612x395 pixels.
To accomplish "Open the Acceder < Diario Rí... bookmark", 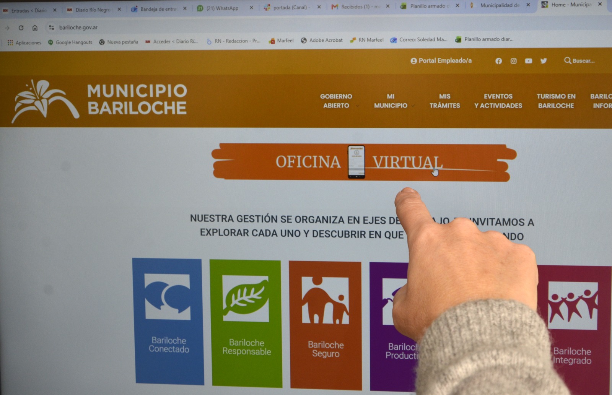I will tap(171, 41).
